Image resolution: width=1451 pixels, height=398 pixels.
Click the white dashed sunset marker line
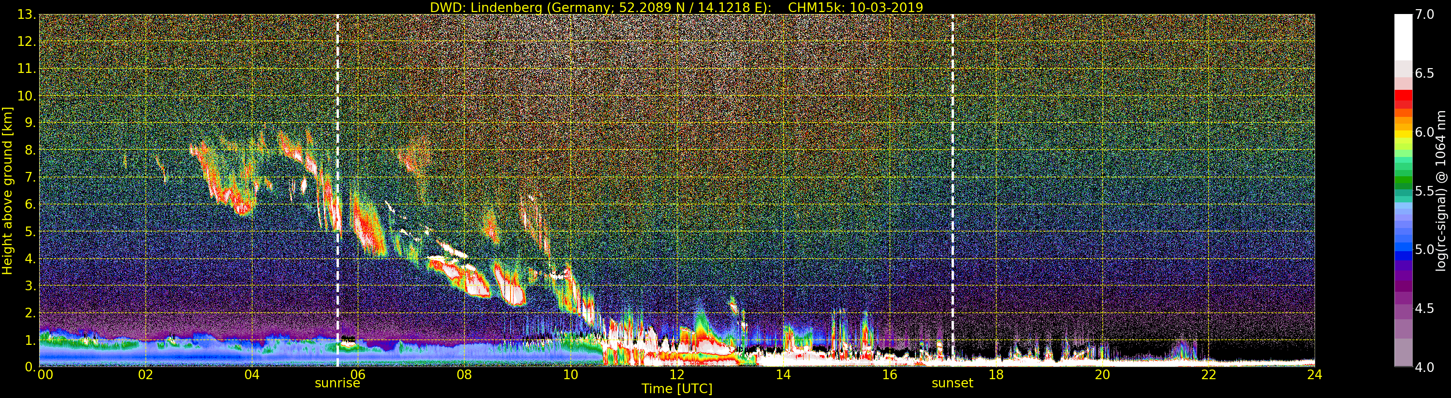(x=953, y=190)
